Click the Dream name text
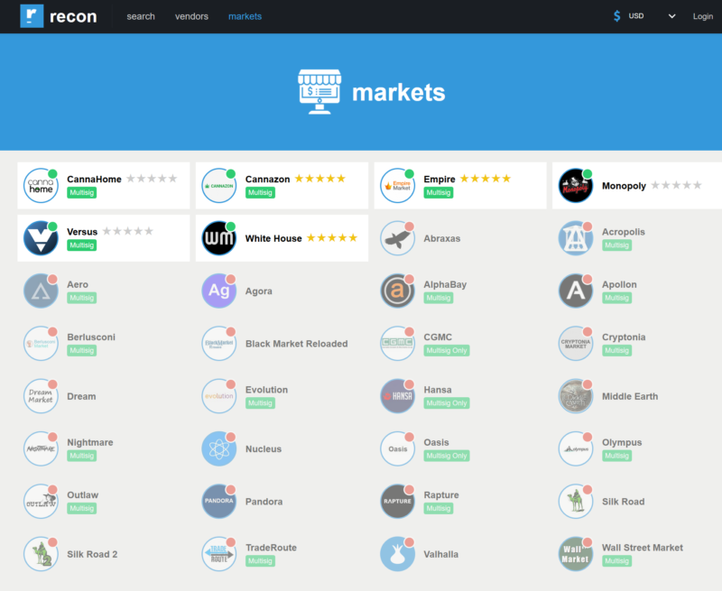722x591 pixels. pyautogui.click(x=81, y=396)
